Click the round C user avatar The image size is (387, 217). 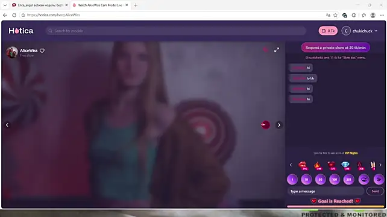[346, 31]
